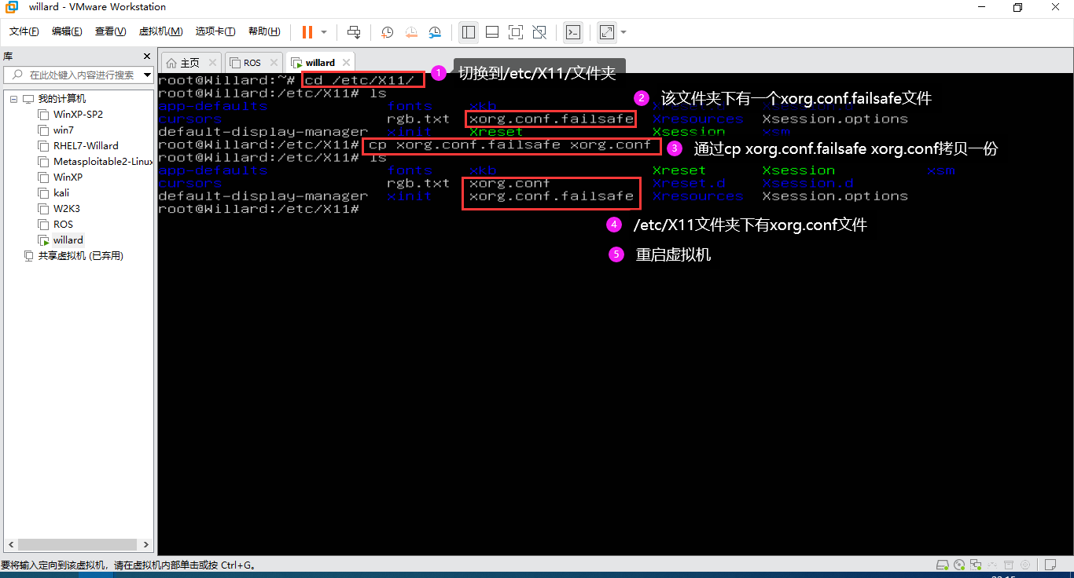Open the console view icon

coord(574,32)
